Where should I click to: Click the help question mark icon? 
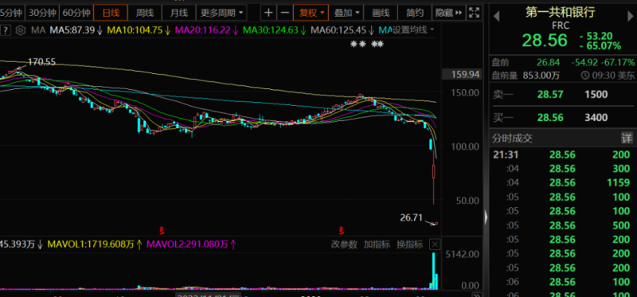pyautogui.click(x=7, y=30)
